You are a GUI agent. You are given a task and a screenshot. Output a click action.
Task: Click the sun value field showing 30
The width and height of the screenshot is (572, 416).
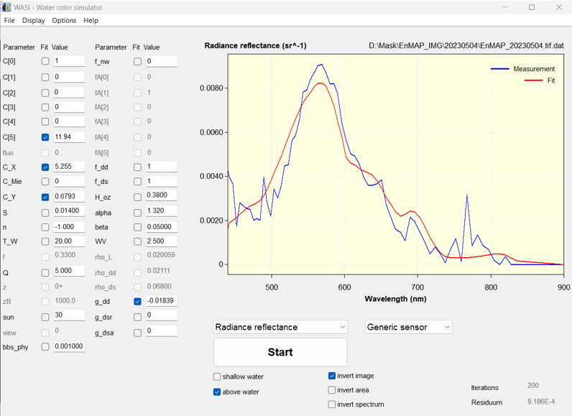coord(69,315)
